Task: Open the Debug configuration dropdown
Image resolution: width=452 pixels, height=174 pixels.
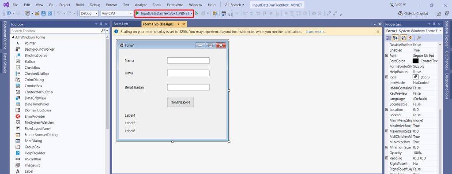Action: [97, 13]
